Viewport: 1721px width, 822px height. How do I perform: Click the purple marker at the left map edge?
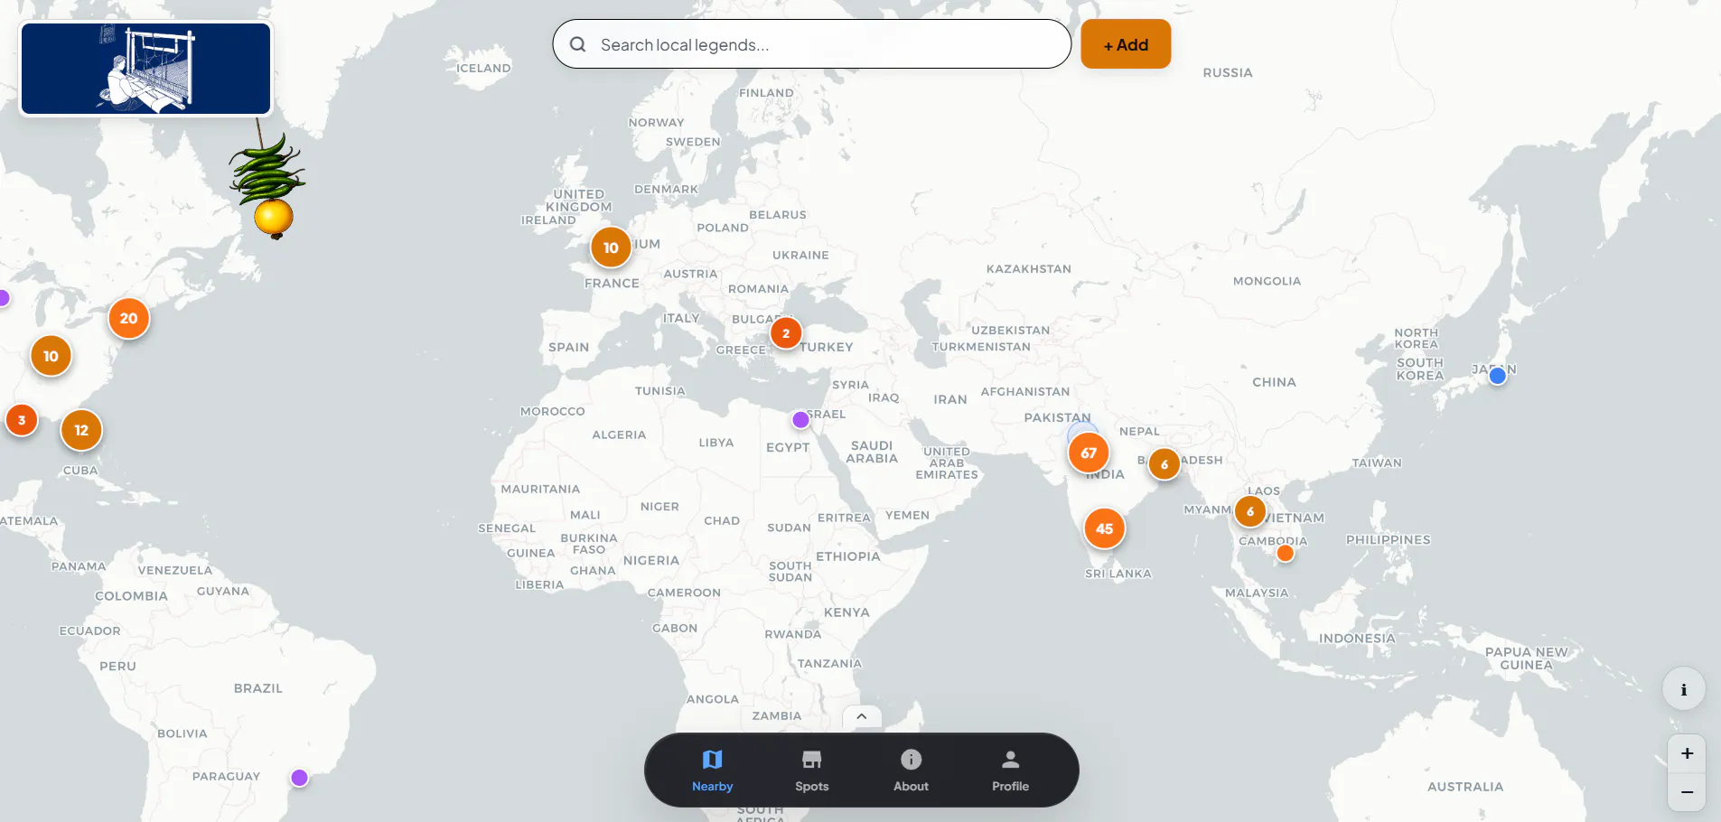[4, 298]
